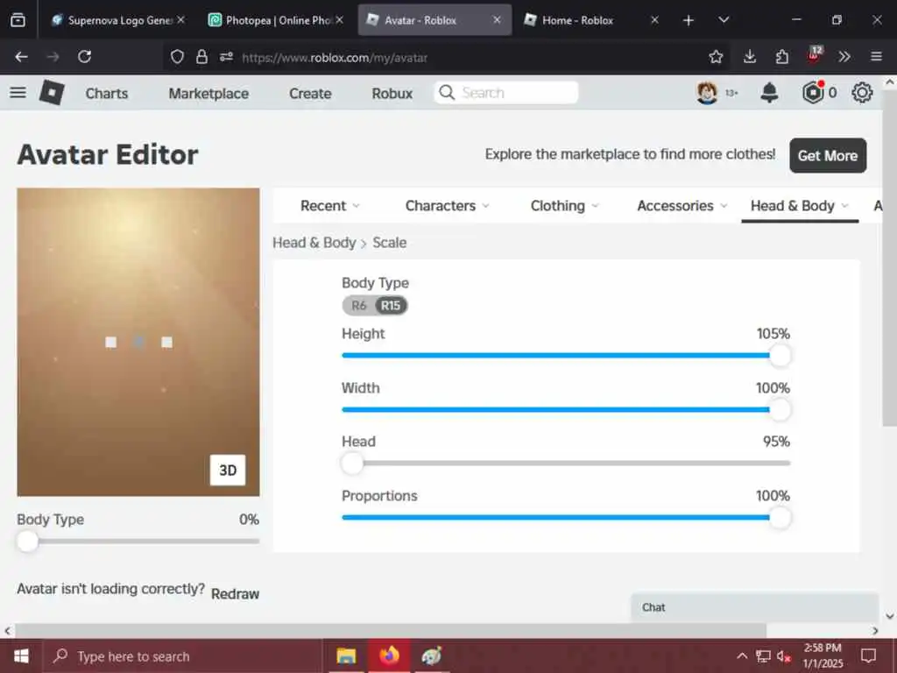The image size is (897, 673).
Task: Open the profile avatar headshot icon
Action: tap(707, 93)
